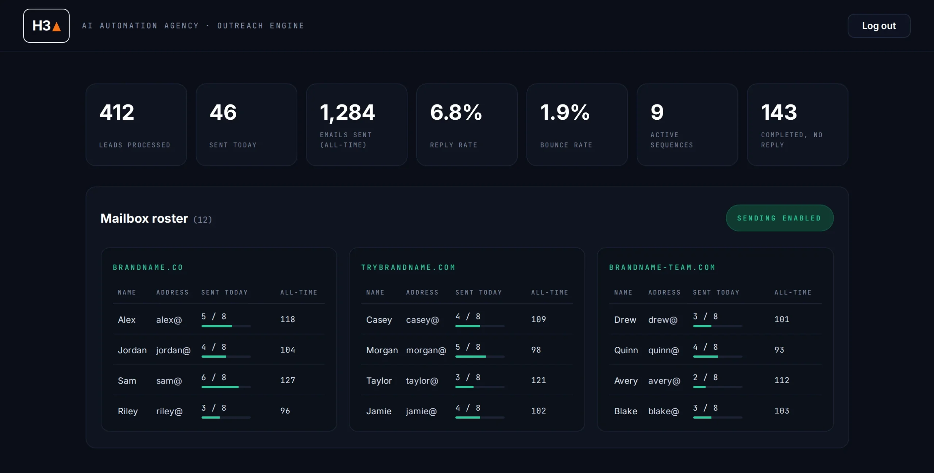Click the name Blake
Screen dimensions: 934x473
[x=625, y=411]
